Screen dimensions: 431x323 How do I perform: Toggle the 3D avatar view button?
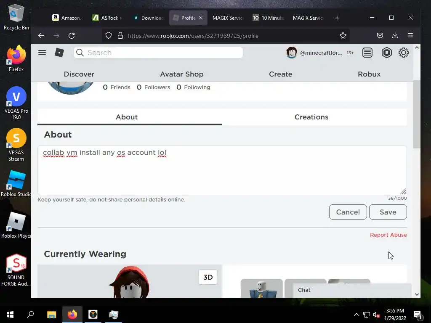click(208, 277)
